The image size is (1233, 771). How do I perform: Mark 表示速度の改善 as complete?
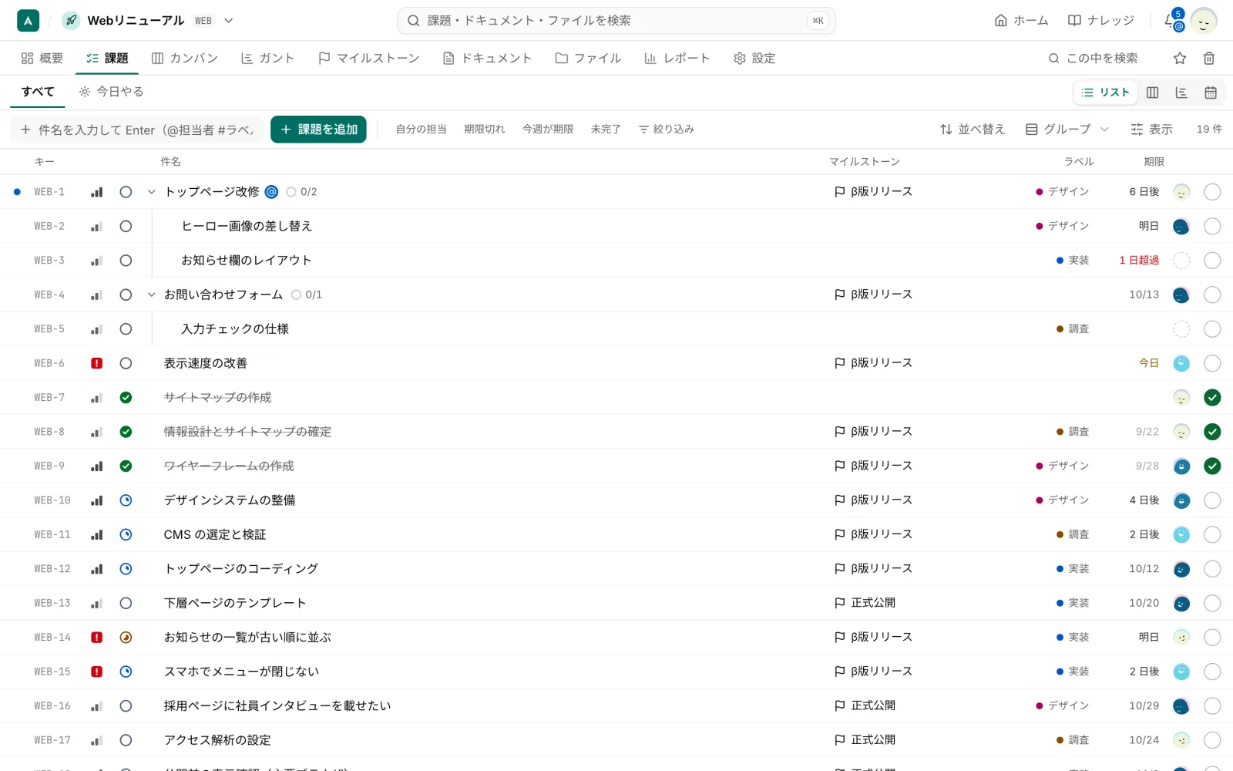(x=1212, y=363)
